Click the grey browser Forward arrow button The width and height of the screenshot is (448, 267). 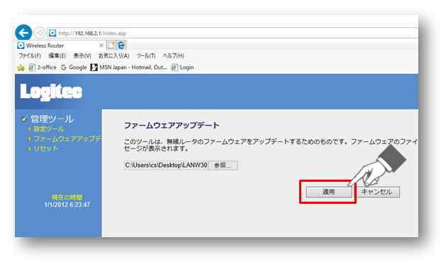pyautogui.click(x=40, y=33)
